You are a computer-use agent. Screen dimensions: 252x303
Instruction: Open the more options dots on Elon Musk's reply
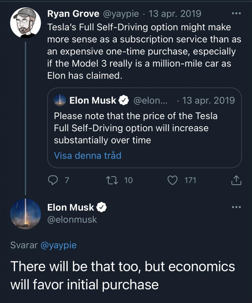point(236,207)
